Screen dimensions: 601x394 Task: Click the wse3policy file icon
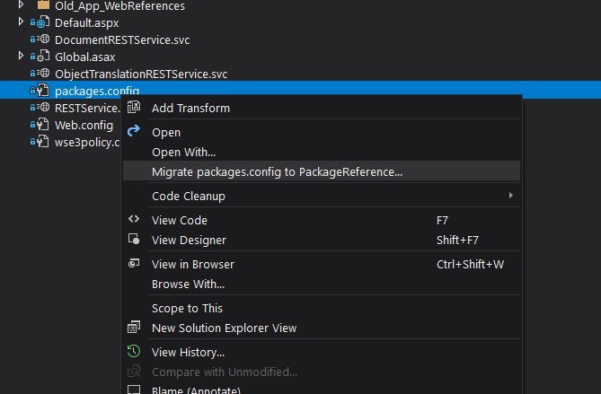point(43,141)
